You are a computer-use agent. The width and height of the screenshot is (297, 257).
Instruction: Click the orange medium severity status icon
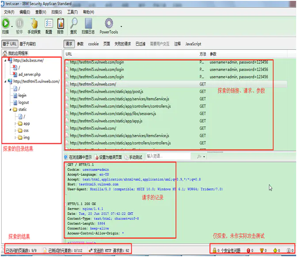tap(262, 250)
